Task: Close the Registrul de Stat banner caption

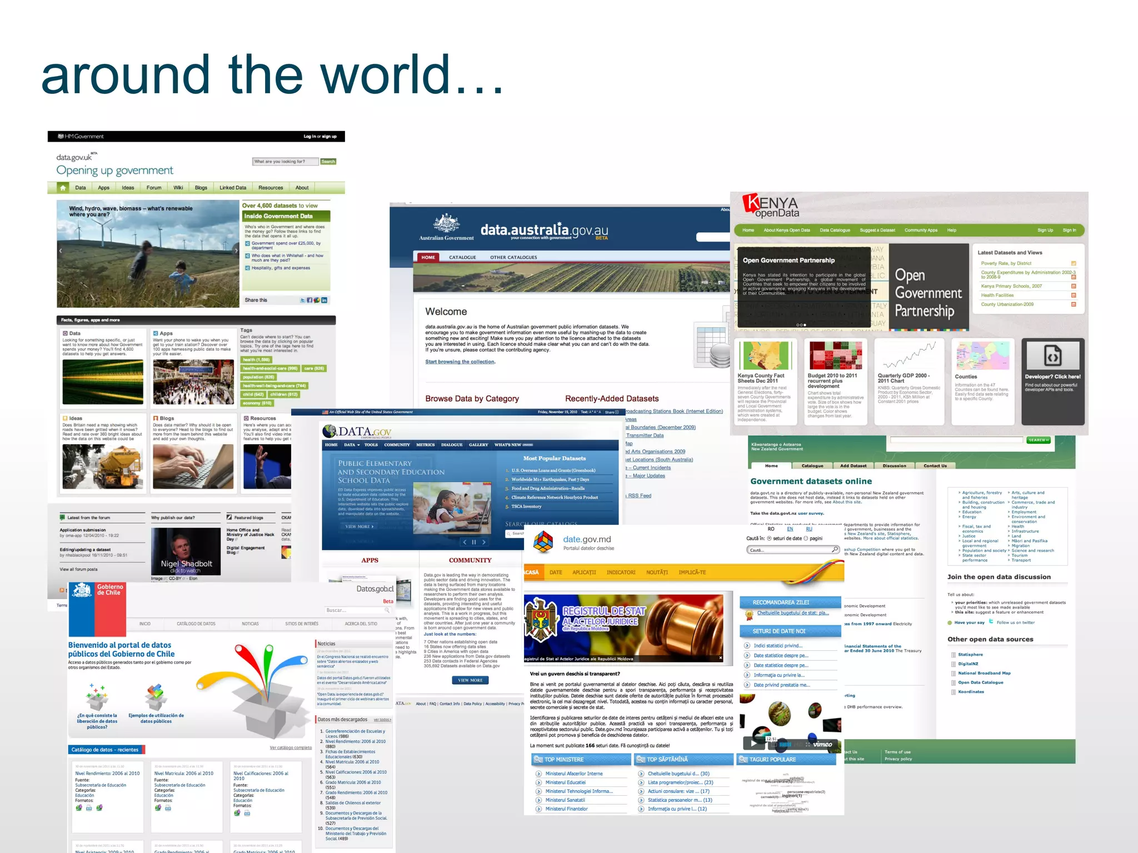Action: (x=721, y=658)
